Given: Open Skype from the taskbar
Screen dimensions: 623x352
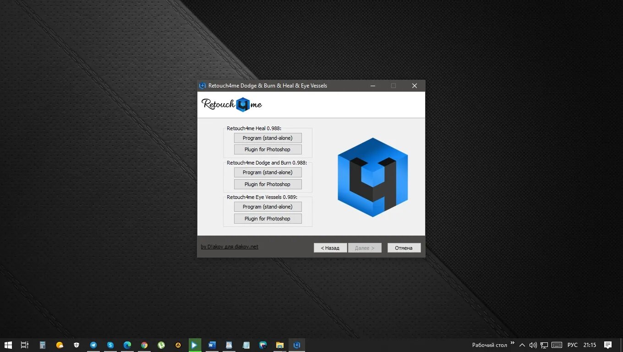Looking at the screenshot, I should pyautogui.click(x=110, y=345).
